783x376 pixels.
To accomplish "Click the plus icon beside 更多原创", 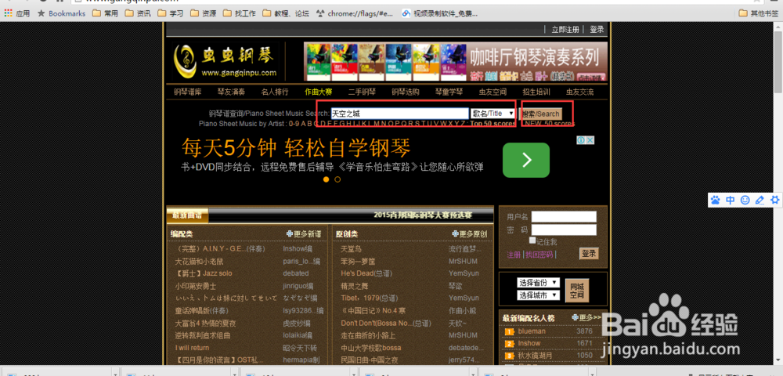I will coord(455,233).
